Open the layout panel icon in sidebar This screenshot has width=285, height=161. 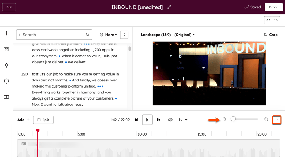click(7, 97)
